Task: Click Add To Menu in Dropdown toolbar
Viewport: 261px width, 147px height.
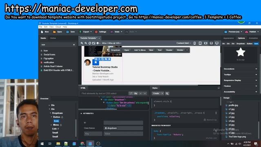Action: (140, 50)
